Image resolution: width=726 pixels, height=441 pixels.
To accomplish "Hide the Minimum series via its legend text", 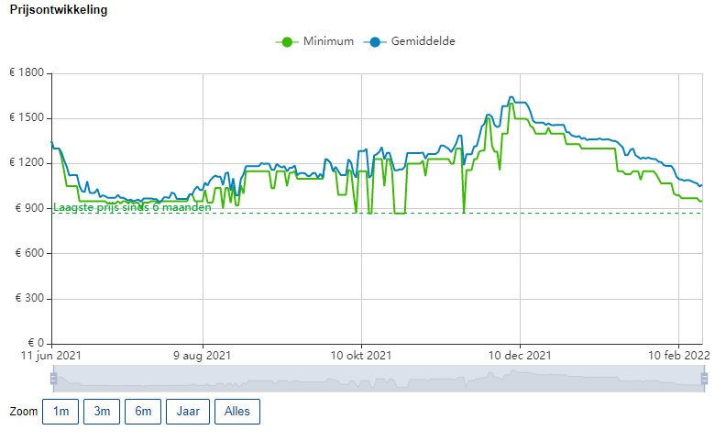I will coord(328,42).
